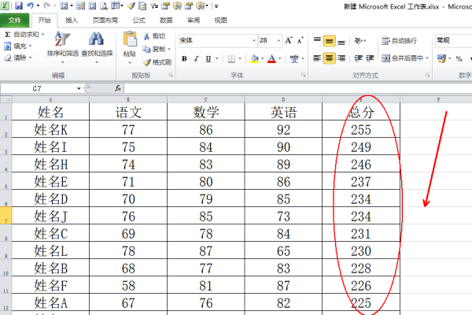Switch to the View (视图) tab
The image size is (472, 315).
[220, 20]
